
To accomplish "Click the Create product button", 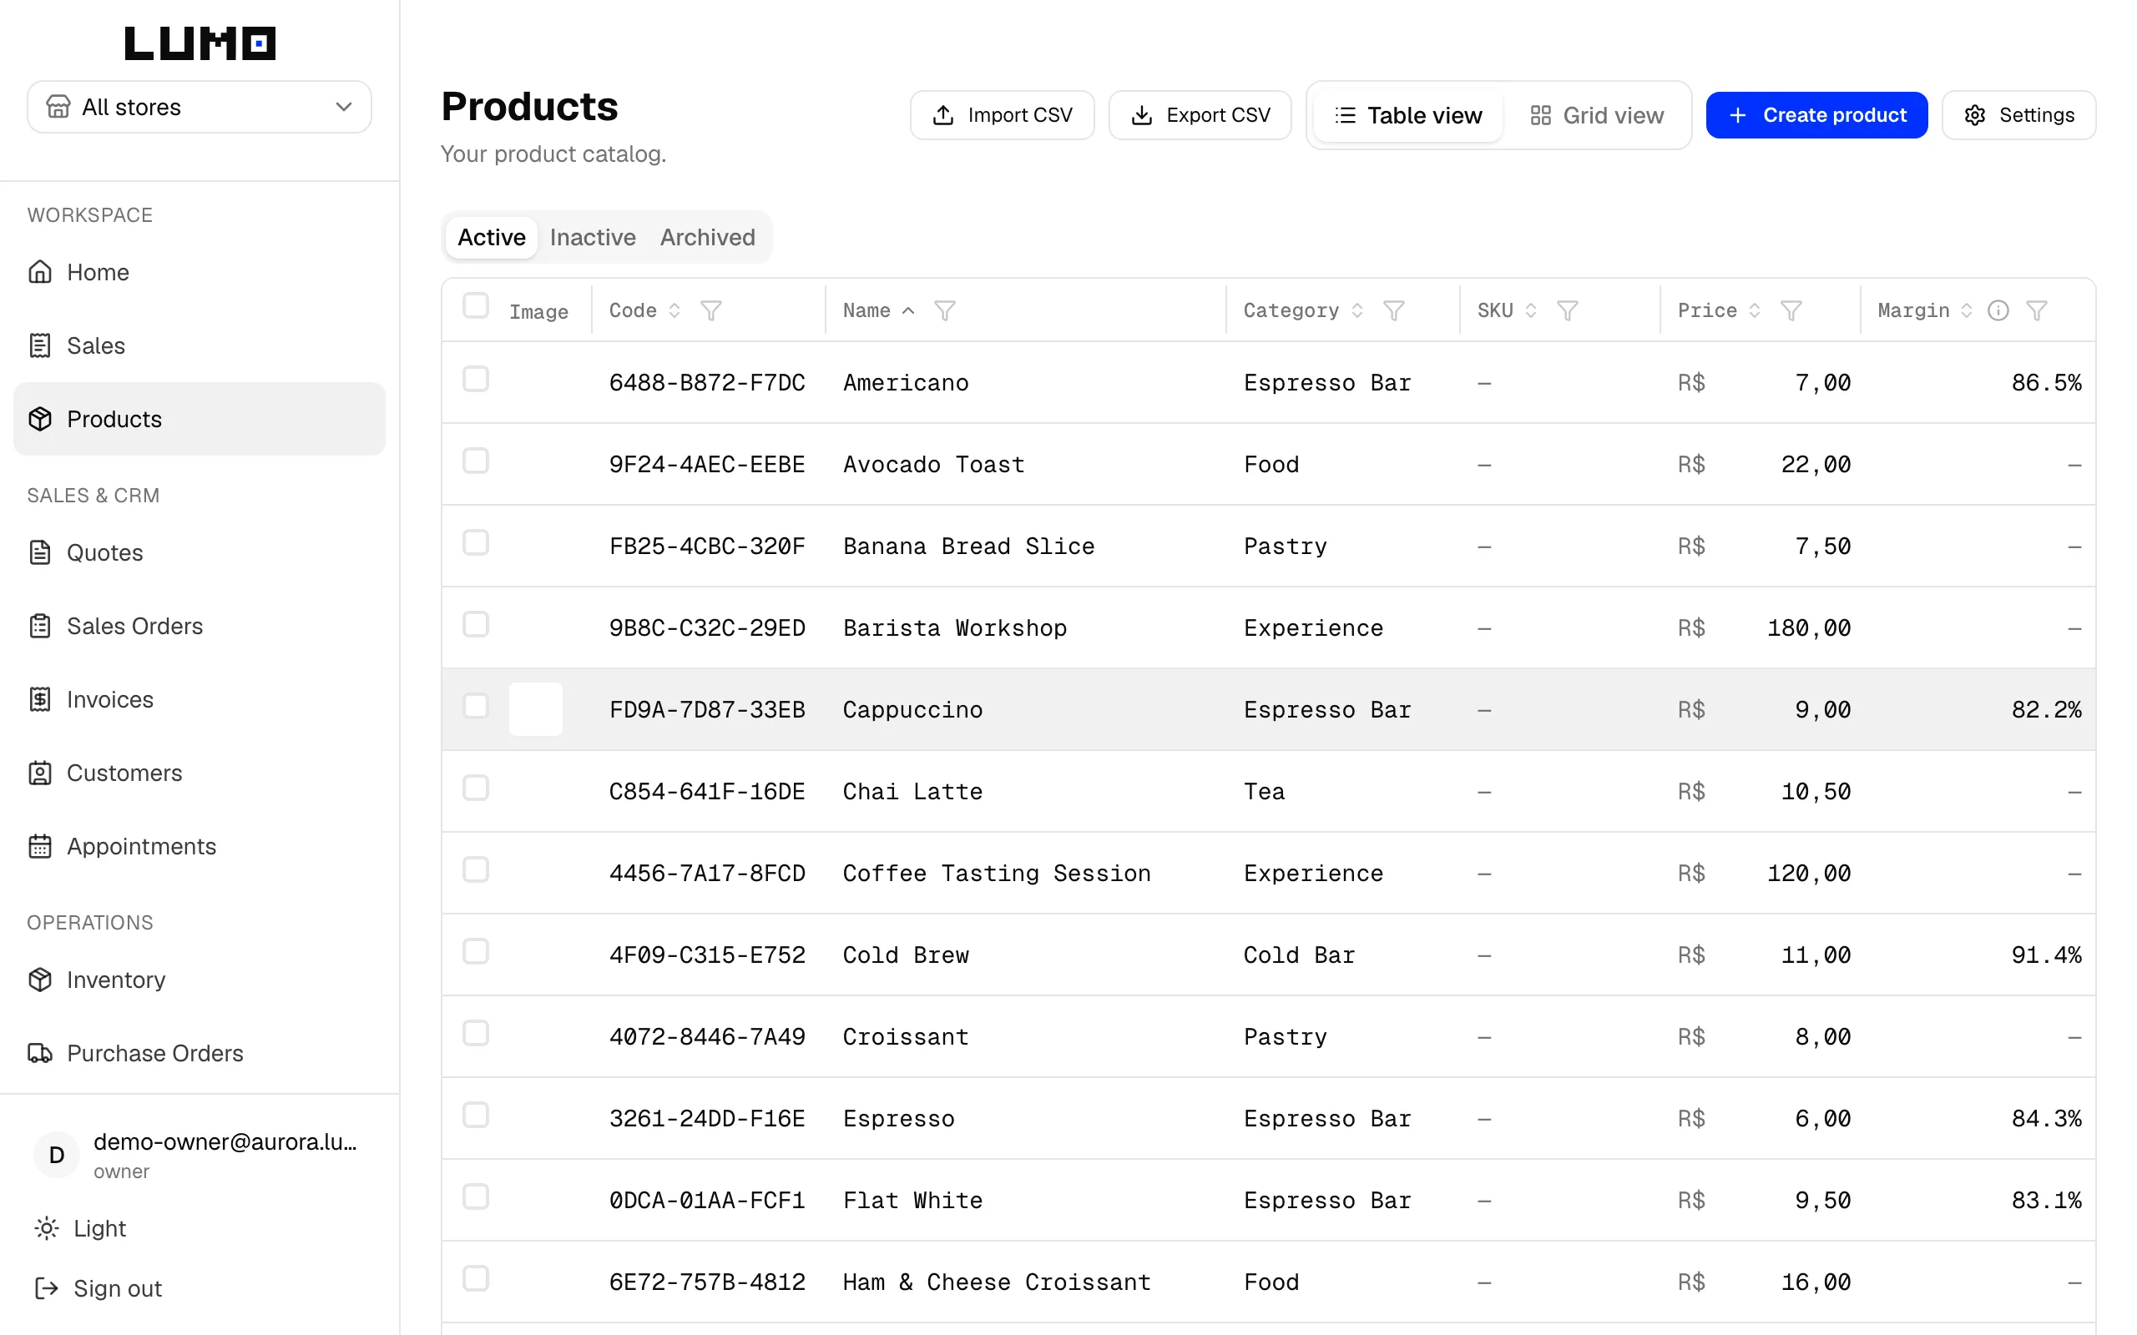I will point(1816,115).
